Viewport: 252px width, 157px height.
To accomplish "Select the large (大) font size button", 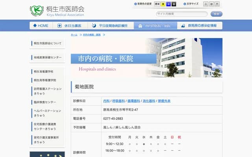I will (217, 4).
